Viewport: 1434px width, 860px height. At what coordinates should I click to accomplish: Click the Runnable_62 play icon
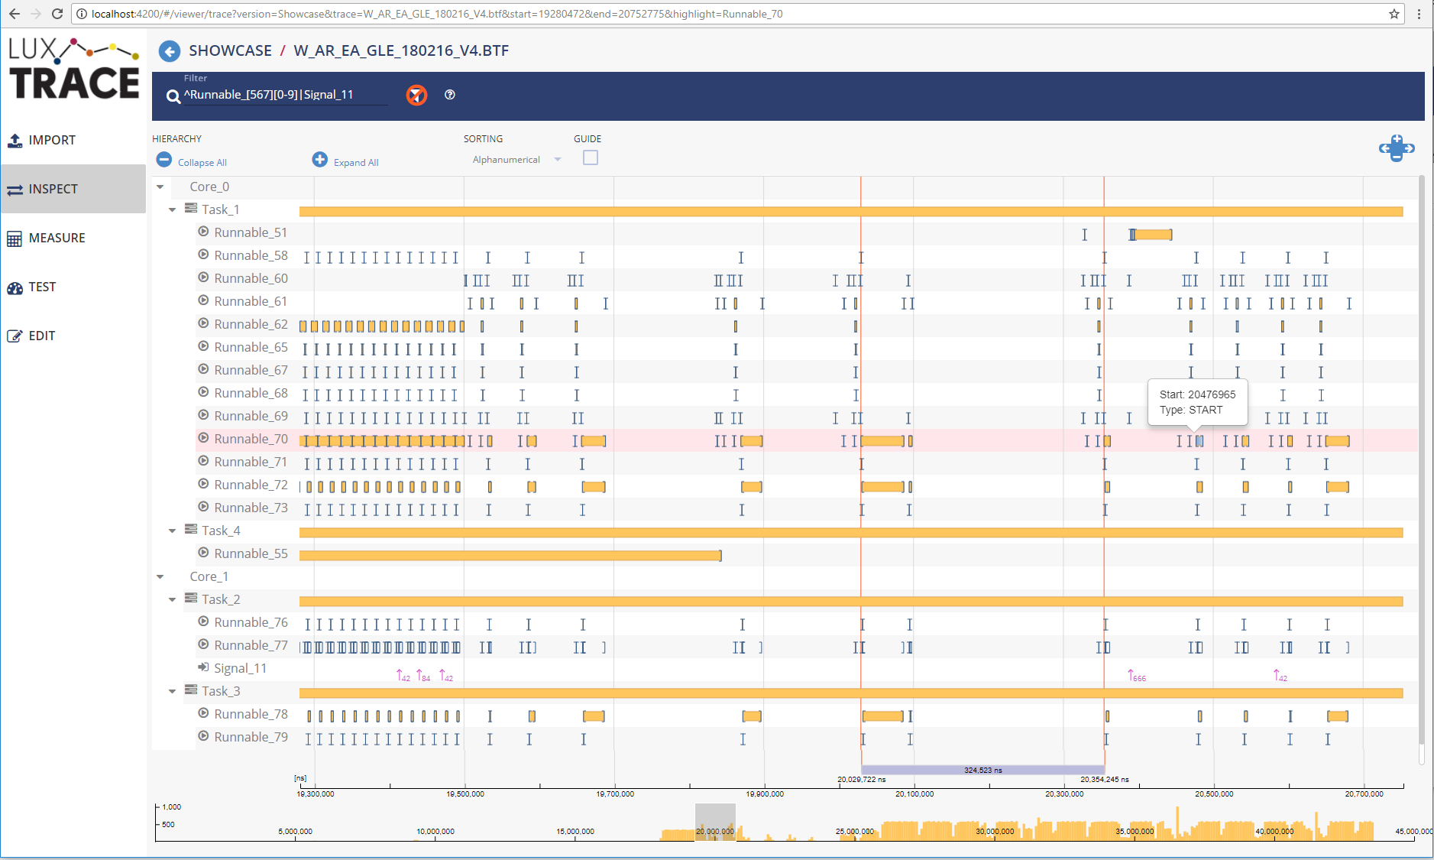point(203,323)
